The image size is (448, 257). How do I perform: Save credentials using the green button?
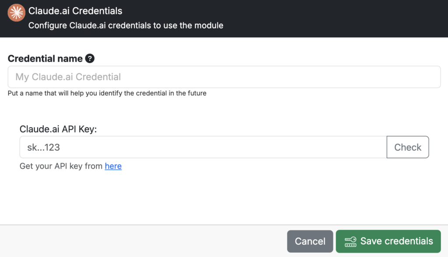point(388,241)
